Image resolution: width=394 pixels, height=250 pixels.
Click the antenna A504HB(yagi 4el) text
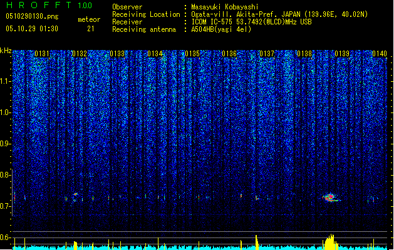[221, 29]
